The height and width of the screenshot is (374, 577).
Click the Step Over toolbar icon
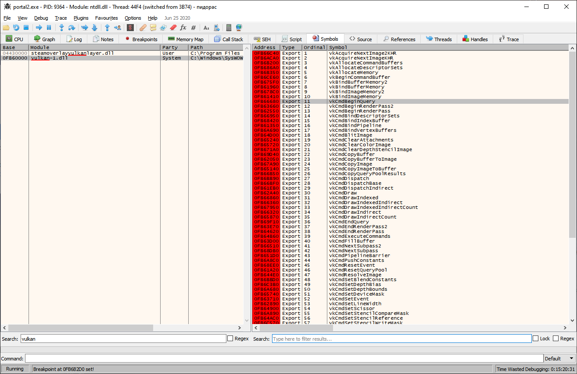pyautogui.click(x=72, y=28)
